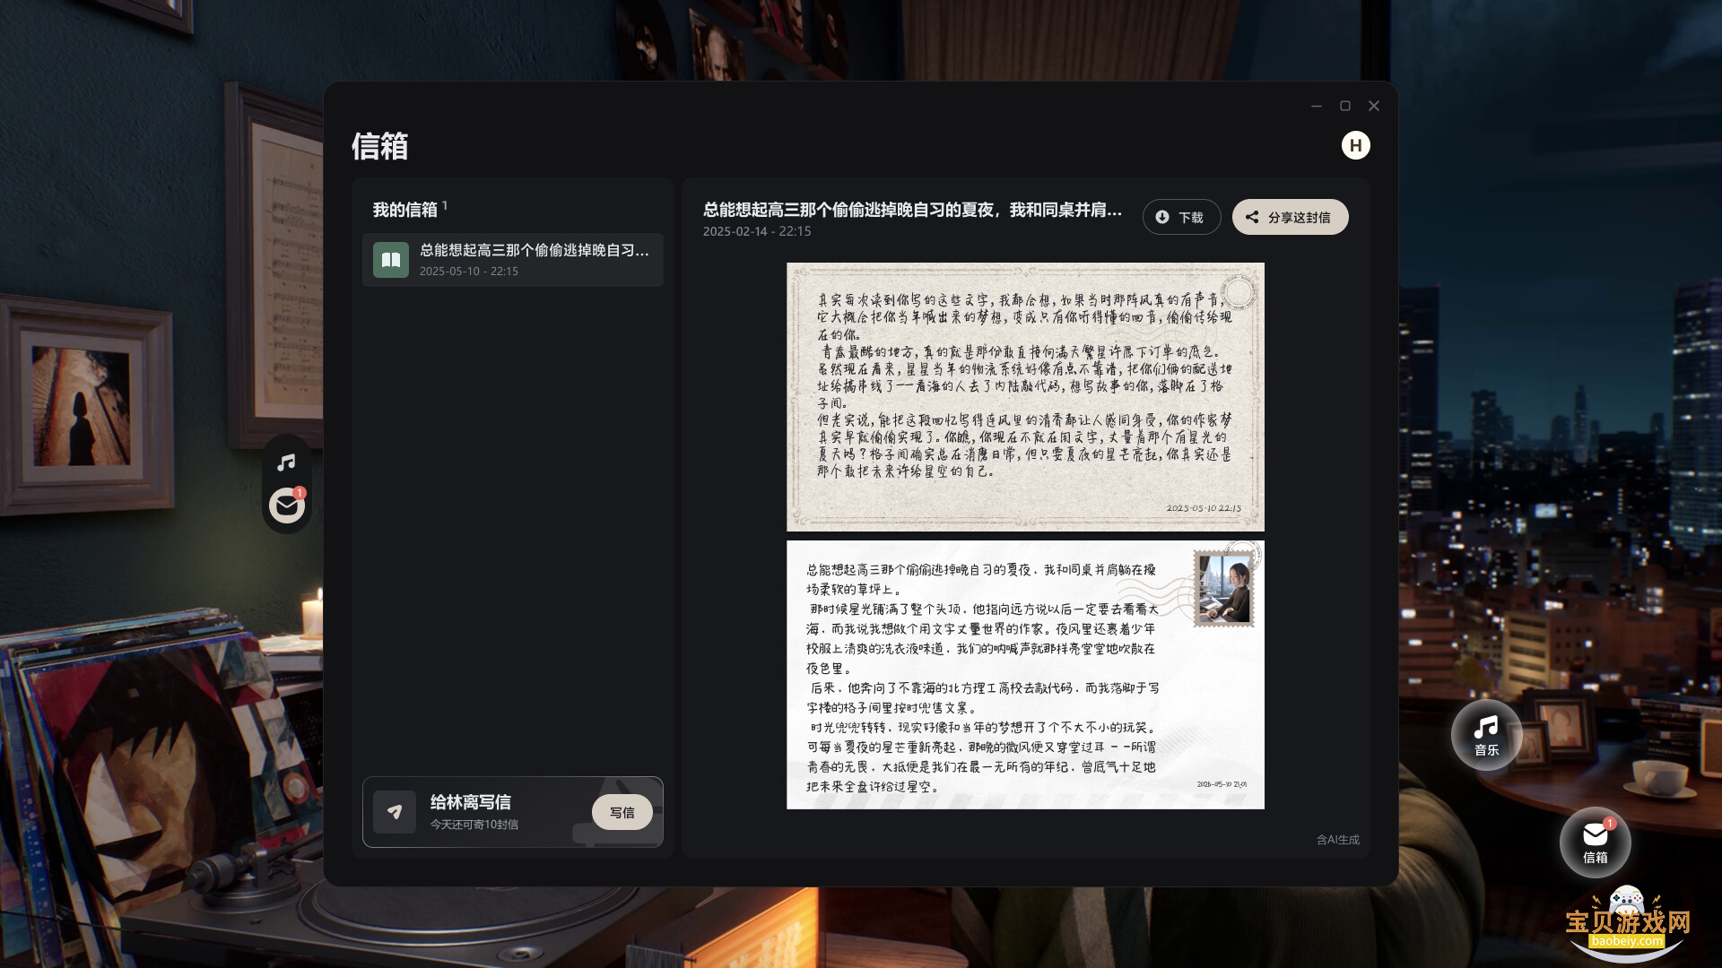
Task: Click 分享这封信 share button
Action: pyautogui.click(x=1290, y=217)
